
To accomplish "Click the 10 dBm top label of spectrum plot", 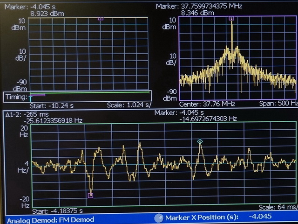I will pyautogui.click(x=169, y=23).
